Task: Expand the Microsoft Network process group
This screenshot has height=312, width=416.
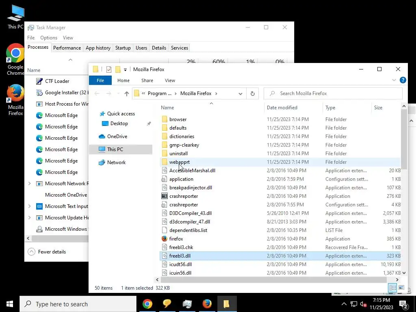Action: [x=29, y=184]
